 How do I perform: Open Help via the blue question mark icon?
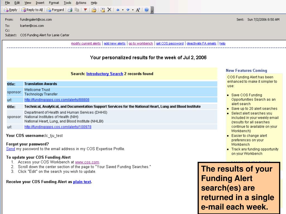tap(146, 10)
